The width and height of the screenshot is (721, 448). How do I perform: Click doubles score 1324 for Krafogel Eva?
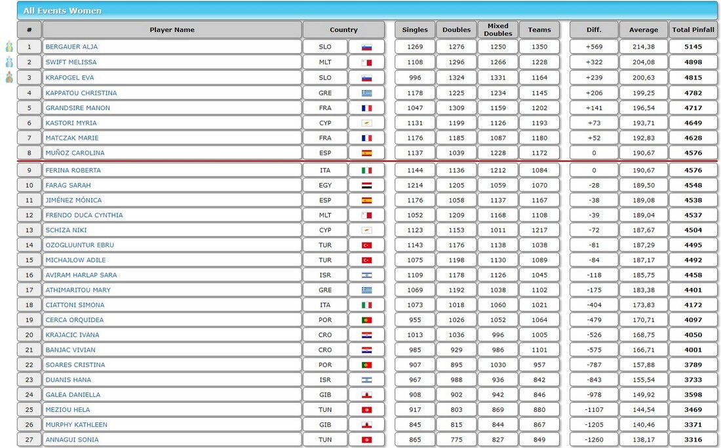tap(456, 77)
